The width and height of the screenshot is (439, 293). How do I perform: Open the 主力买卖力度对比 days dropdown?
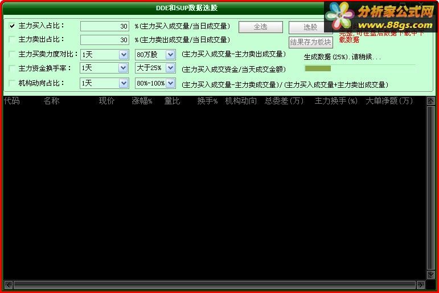click(123, 55)
